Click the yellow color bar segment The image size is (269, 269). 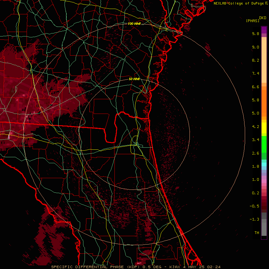264,128
